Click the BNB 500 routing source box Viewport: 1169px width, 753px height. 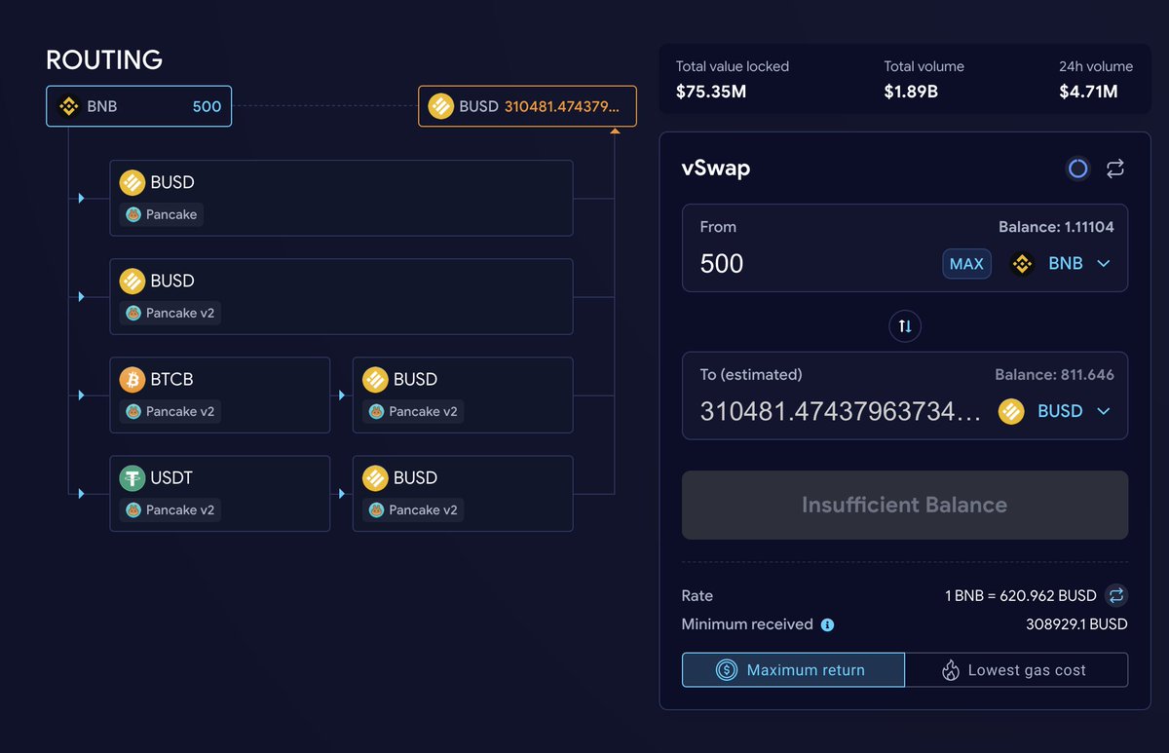pyautogui.click(x=138, y=106)
